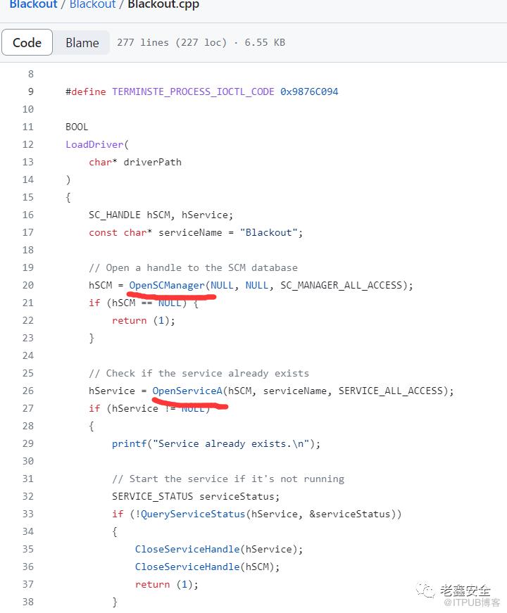This screenshot has width=507, height=613.
Task: Click the OpenServiceA function call
Action: pos(187,391)
